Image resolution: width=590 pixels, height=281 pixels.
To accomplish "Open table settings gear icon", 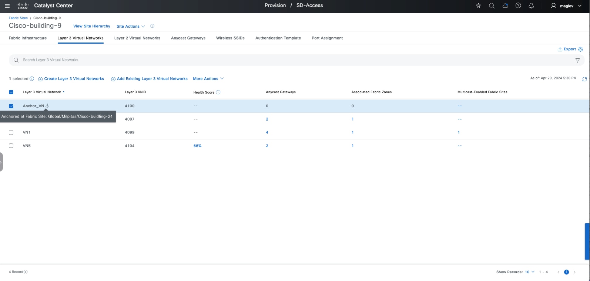I will (x=580, y=49).
